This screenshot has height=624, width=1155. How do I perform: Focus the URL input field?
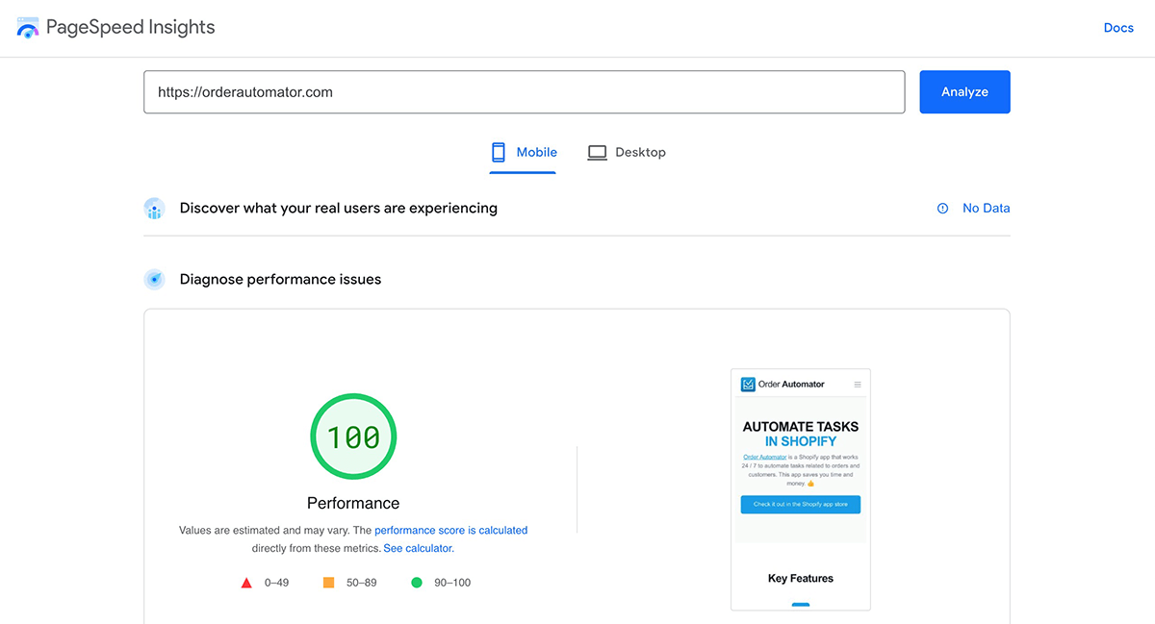[524, 92]
